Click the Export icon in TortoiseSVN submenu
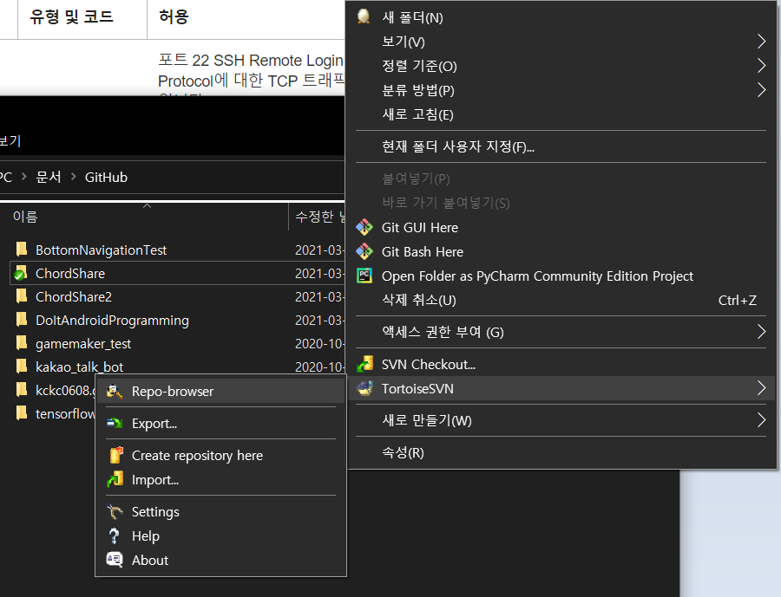This screenshot has height=597, width=781. (x=115, y=424)
